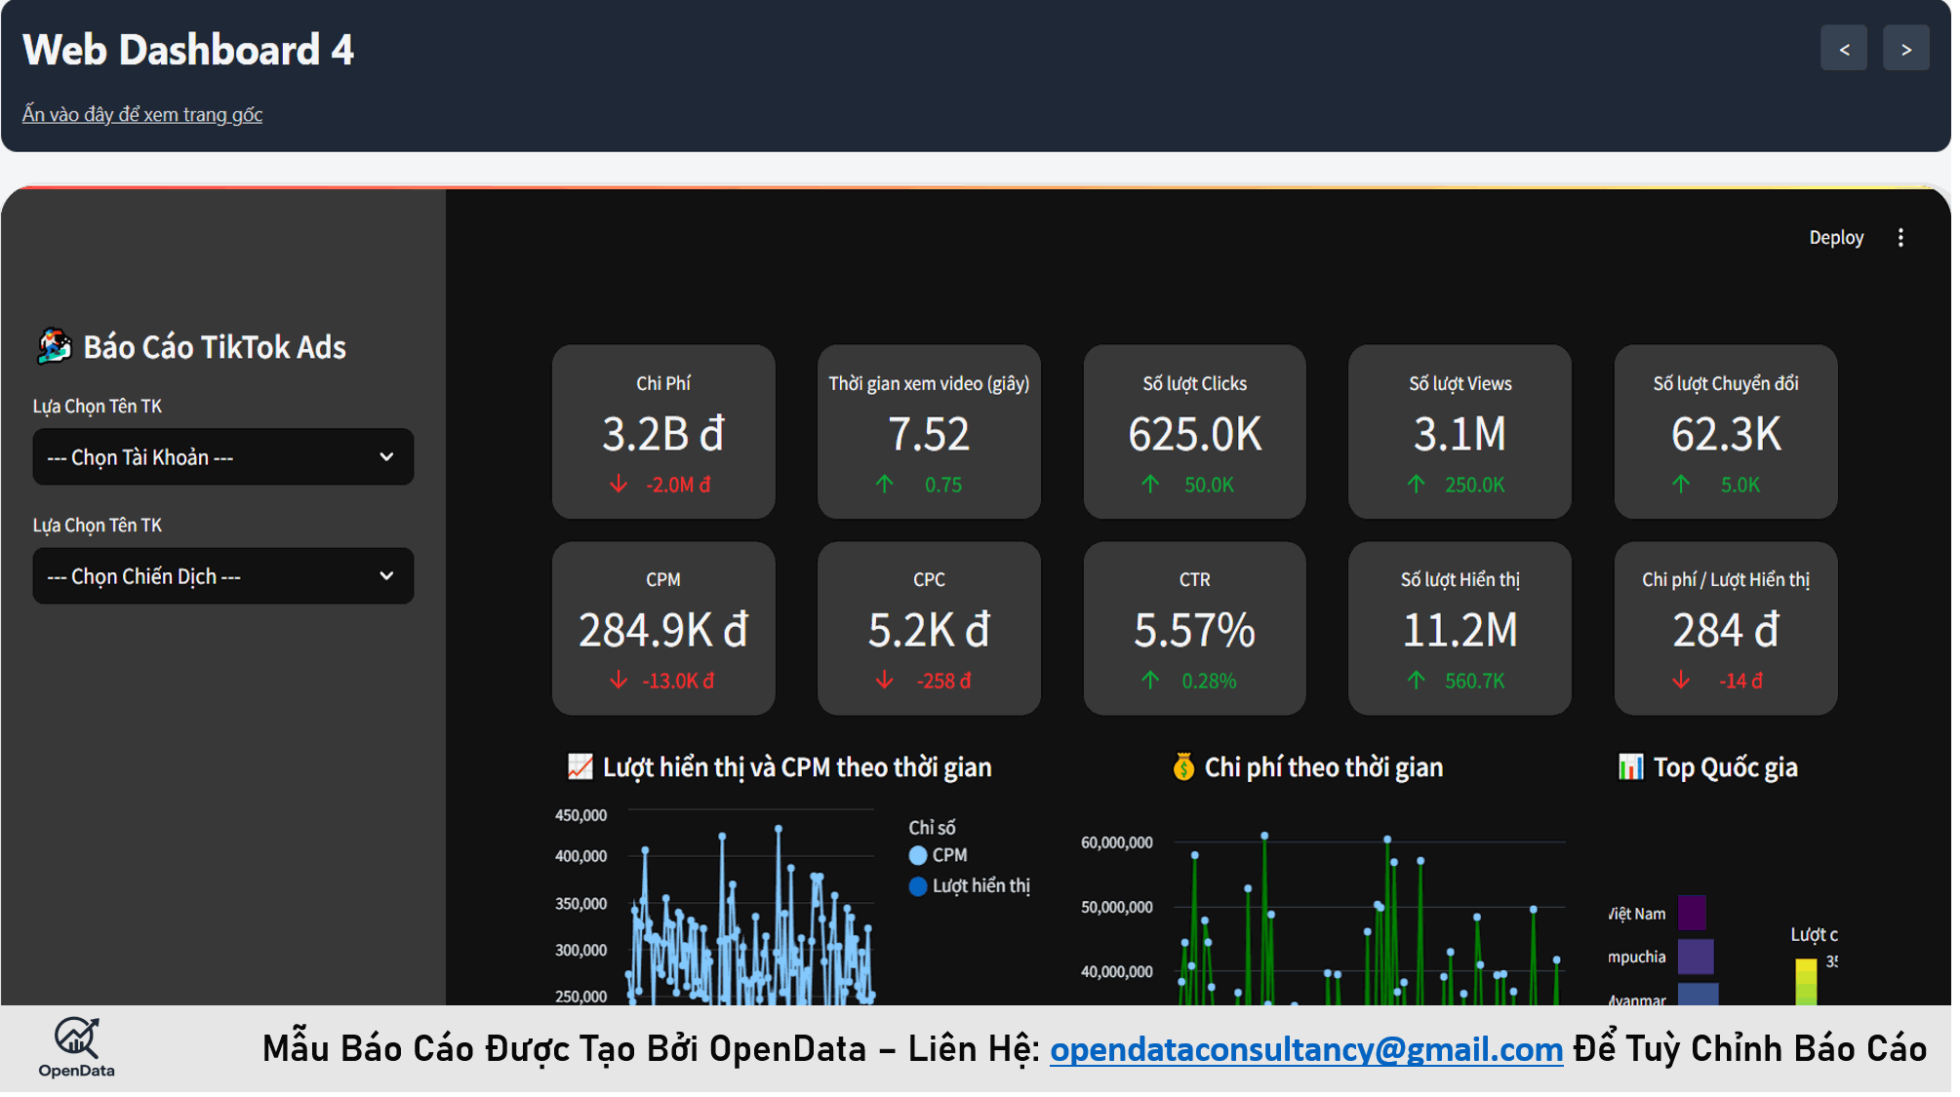Viewport: 1960px width, 1097px height.
Task: Click the opendataconsultancy email link
Action: click(1305, 1049)
